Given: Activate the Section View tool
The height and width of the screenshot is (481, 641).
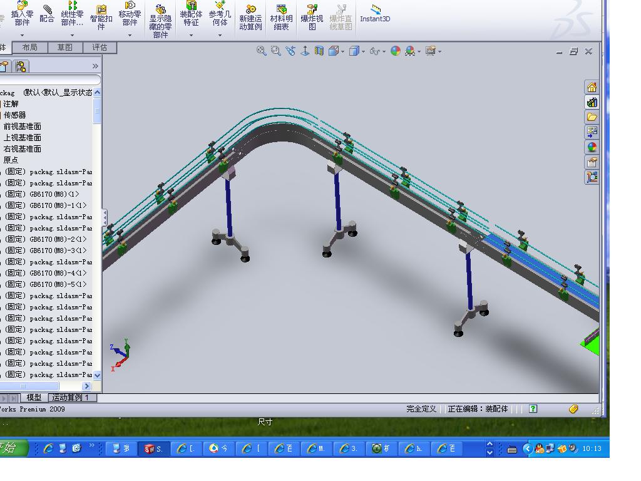Looking at the screenshot, I should pyautogui.click(x=319, y=51).
